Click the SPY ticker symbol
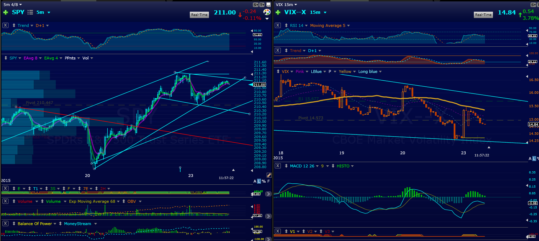Image resolution: width=539 pixels, height=241 pixels. [18, 12]
